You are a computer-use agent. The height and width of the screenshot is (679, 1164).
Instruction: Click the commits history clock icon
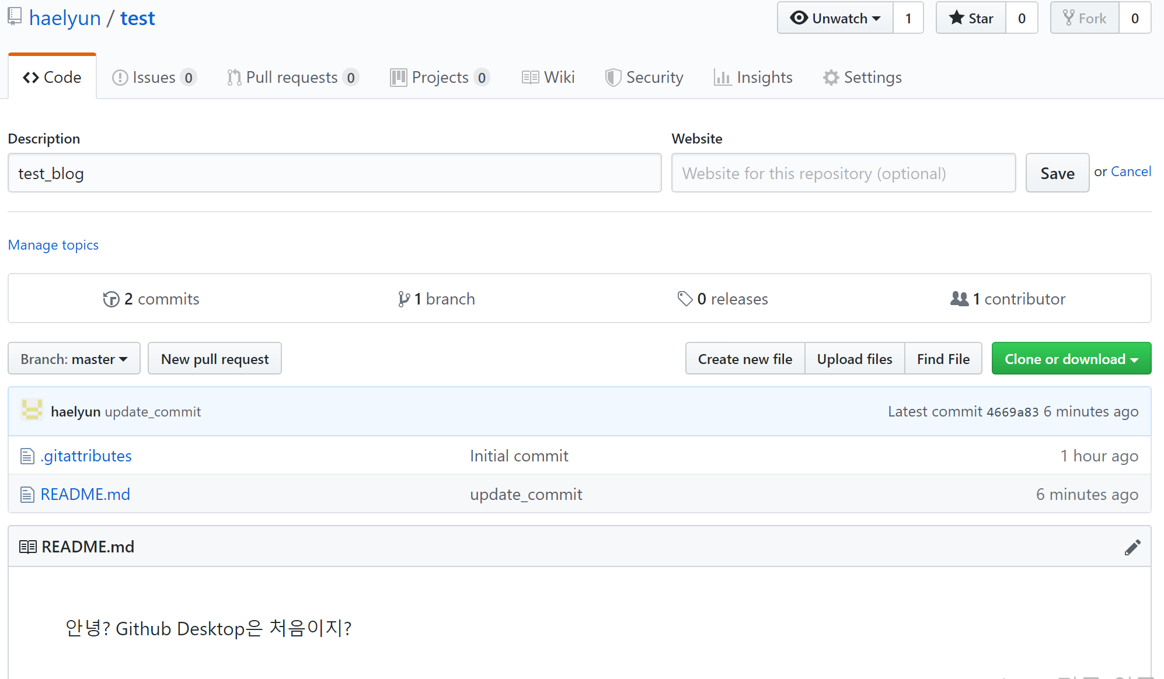coord(111,299)
